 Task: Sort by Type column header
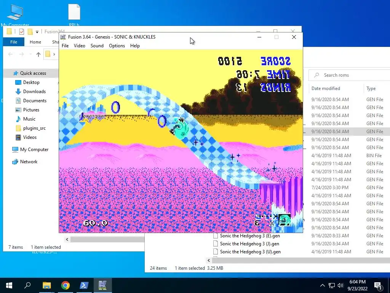[x=371, y=89]
